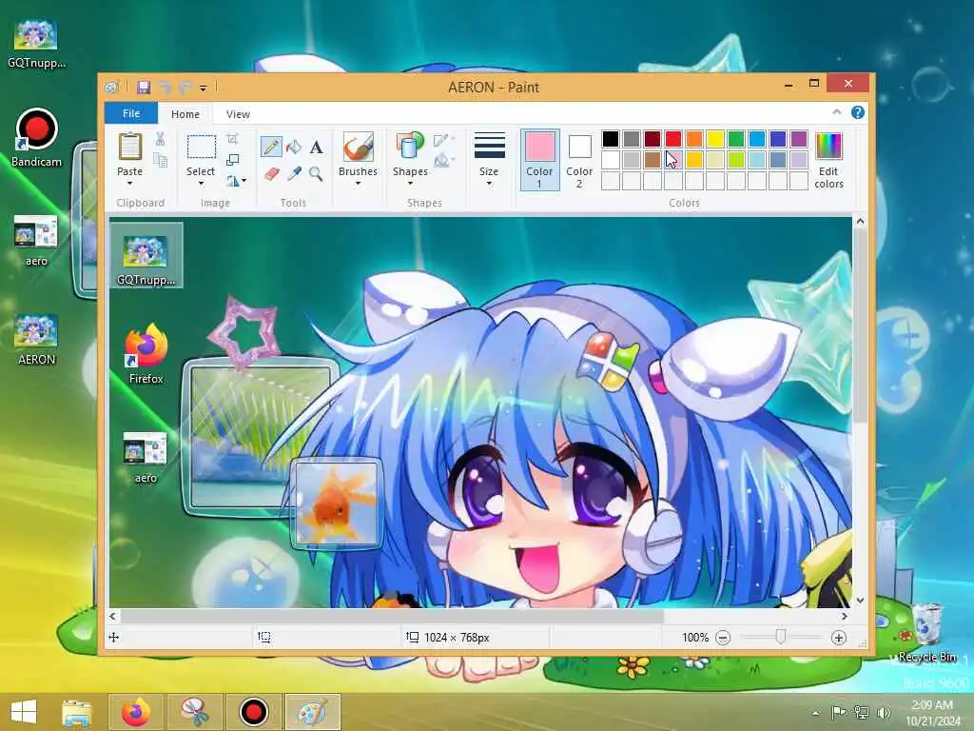This screenshot has height=731, width=974.
Task: Open Customize Quick Access Toolbar arrow
Action: point(203,89)
